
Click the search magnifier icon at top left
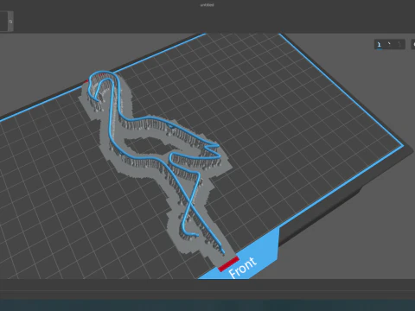point(10,22)
